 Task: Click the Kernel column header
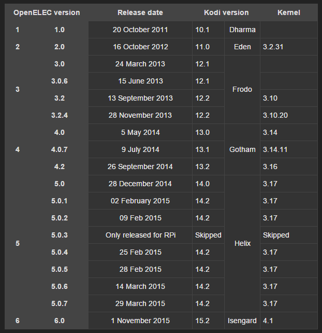pyautogui.click(x=288, y=12)
